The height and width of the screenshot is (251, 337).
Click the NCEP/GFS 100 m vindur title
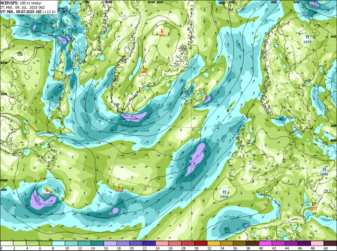coord(21,3)
